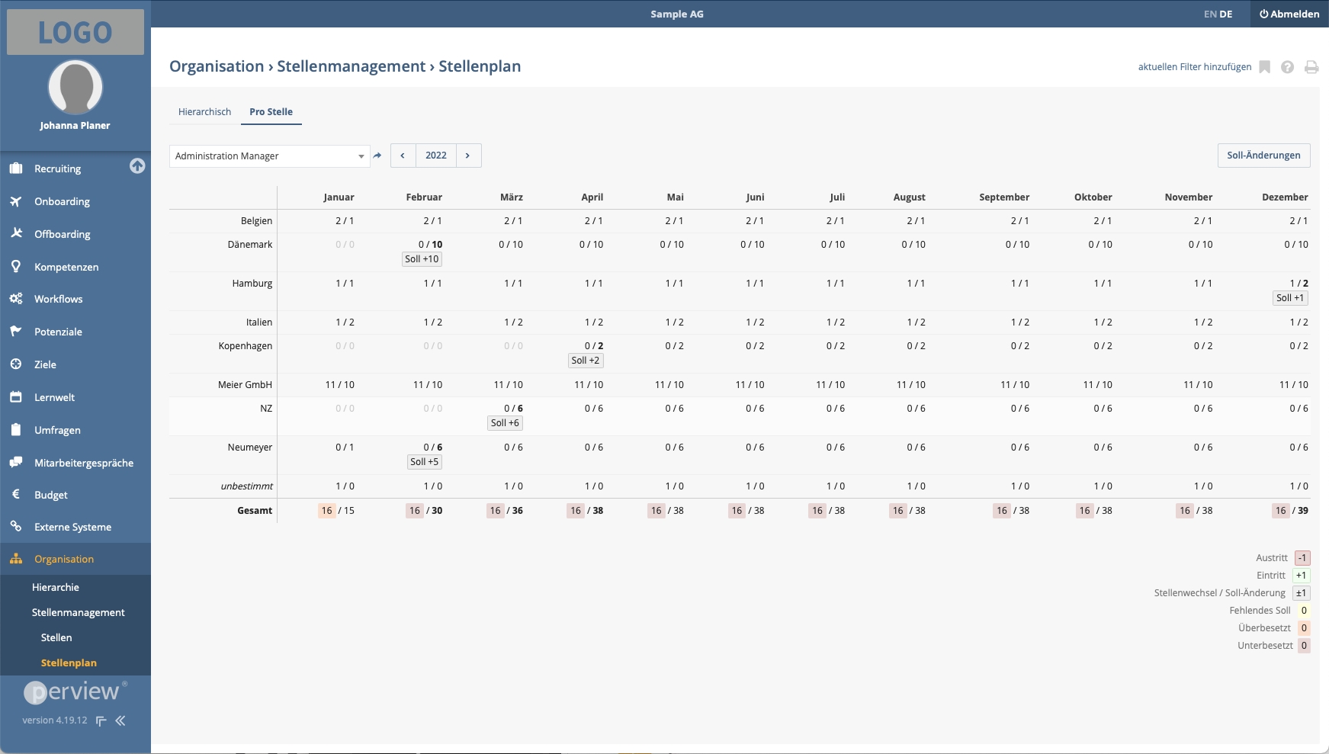Switch language to EN
1329x754 pixels.
[1210, 14]
